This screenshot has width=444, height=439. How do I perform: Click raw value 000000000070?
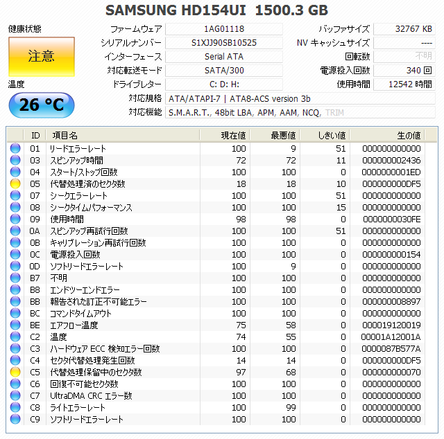click(391, 373)
